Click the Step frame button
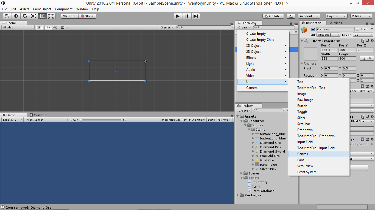 [195, 16]
